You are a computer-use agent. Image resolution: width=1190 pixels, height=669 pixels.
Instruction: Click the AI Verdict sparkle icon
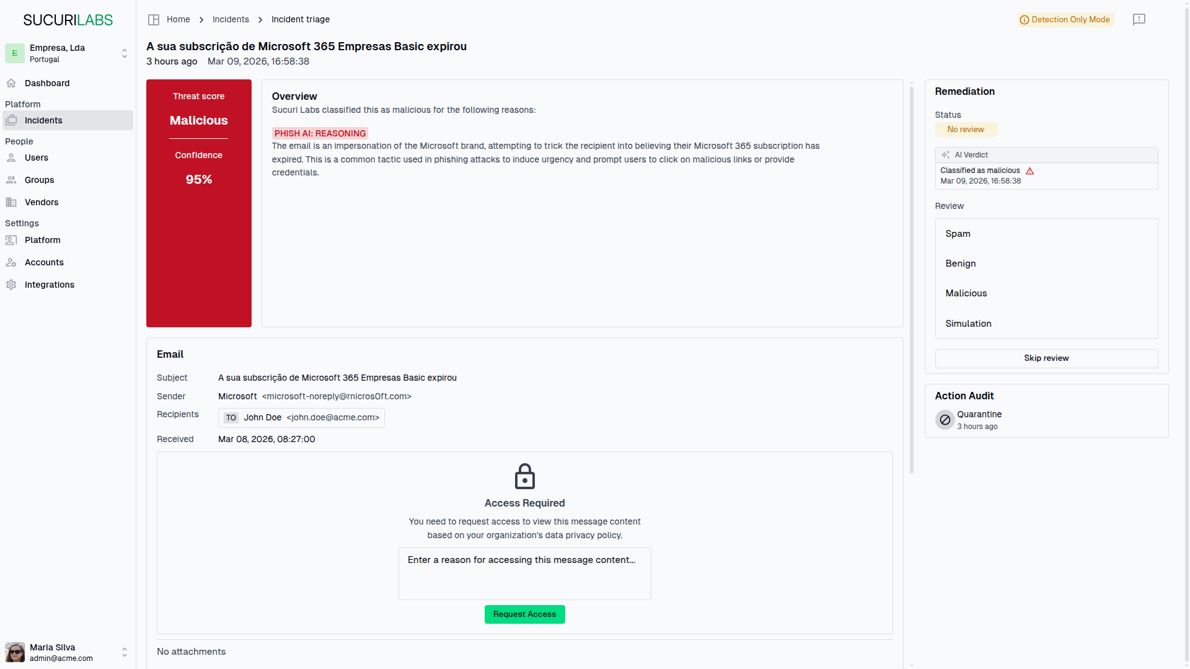tap(945, 154)
